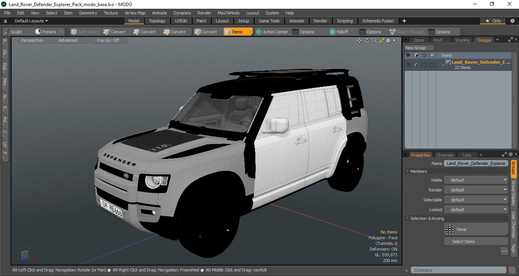Open the B... vertical sidebar tab
The width and height of the screenshot is (519, 276).
tap(5, 42)
